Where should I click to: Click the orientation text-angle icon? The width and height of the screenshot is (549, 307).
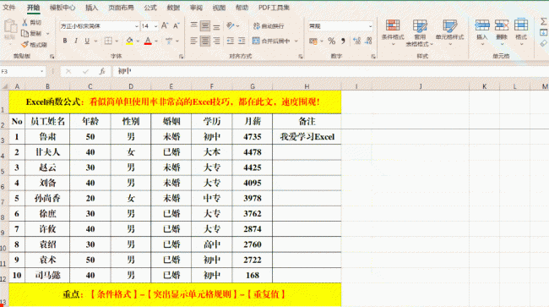pos(230,25)
